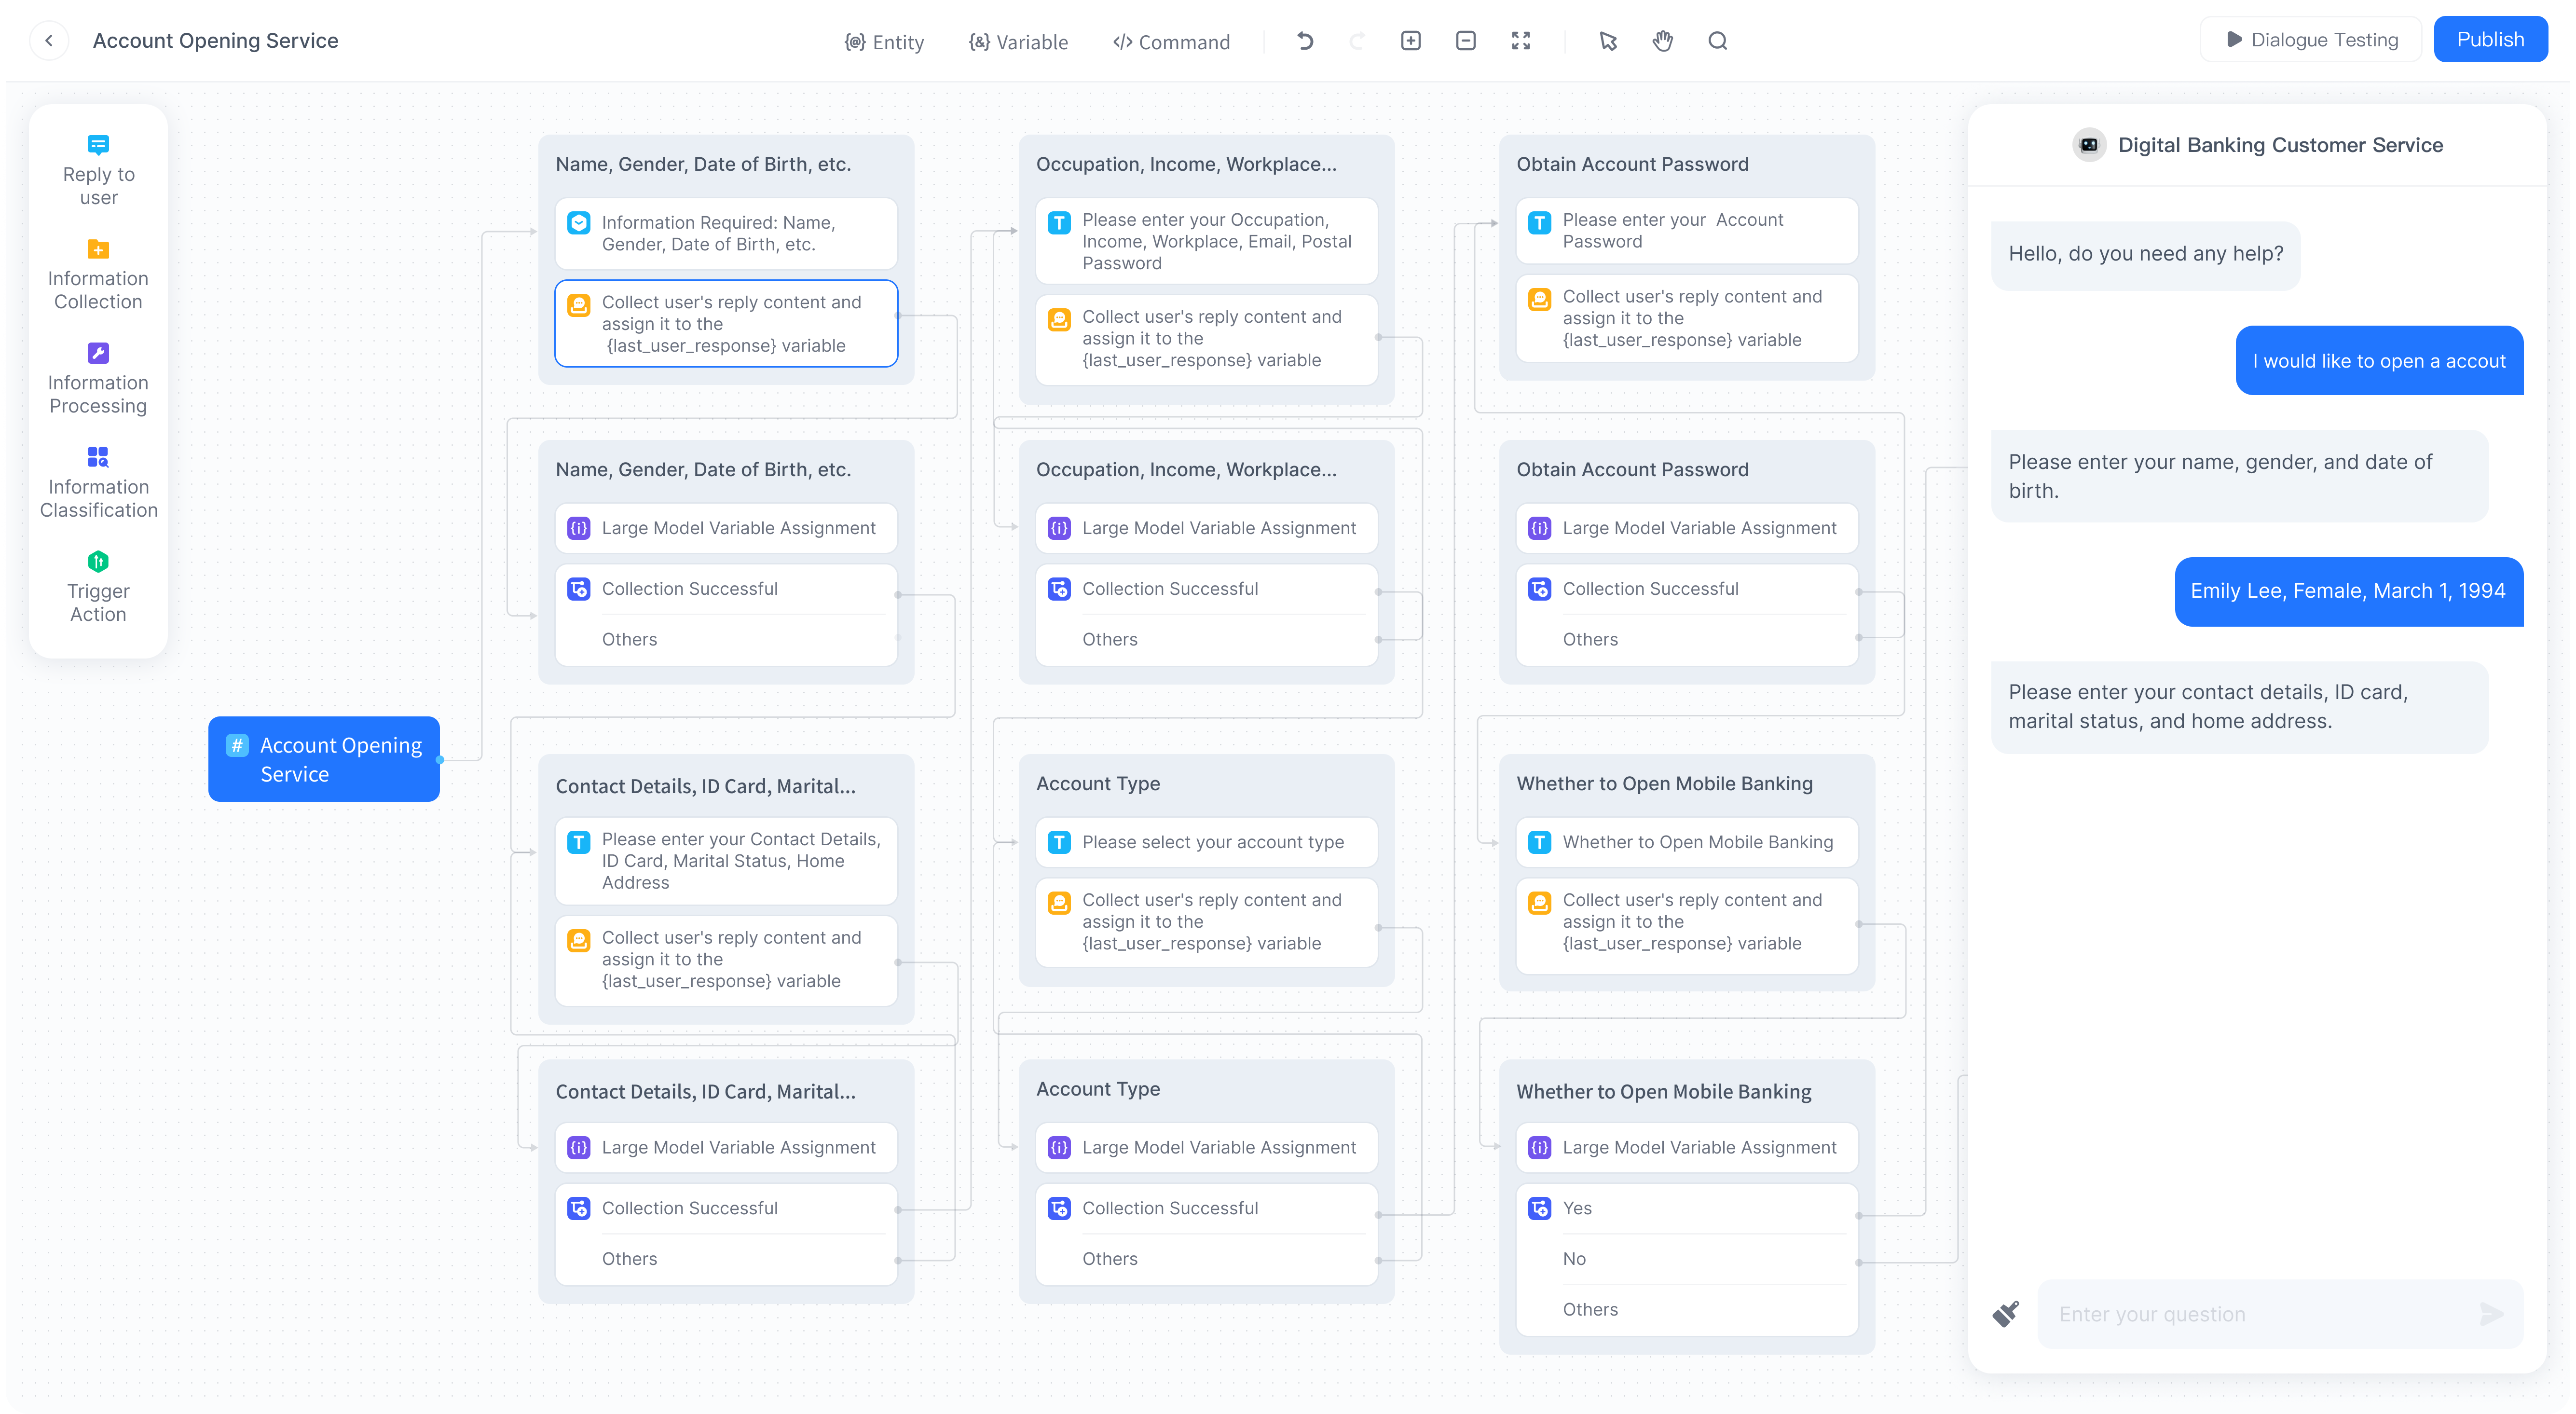The image size is (2576, 1414).
Task: Go back using the back chevron
Action: [x=49, y=41]
